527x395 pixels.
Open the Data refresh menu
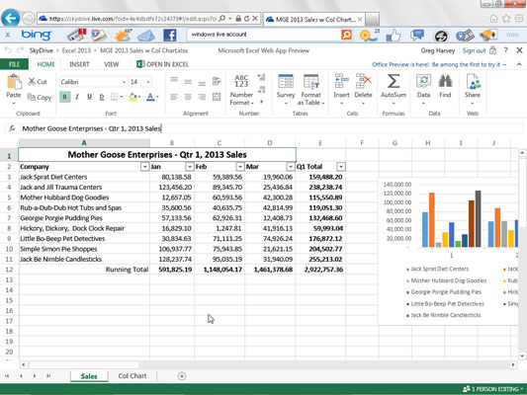click(423, 89)
